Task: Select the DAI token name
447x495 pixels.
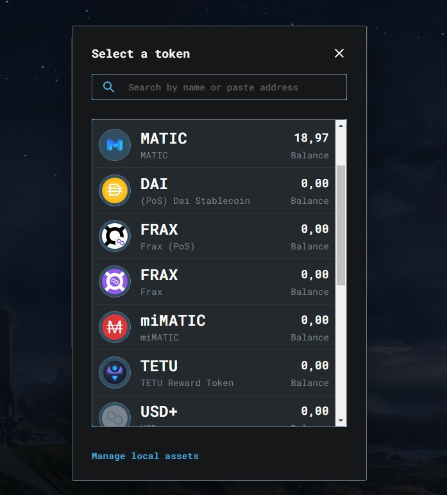Action: (x=154, y=184)
